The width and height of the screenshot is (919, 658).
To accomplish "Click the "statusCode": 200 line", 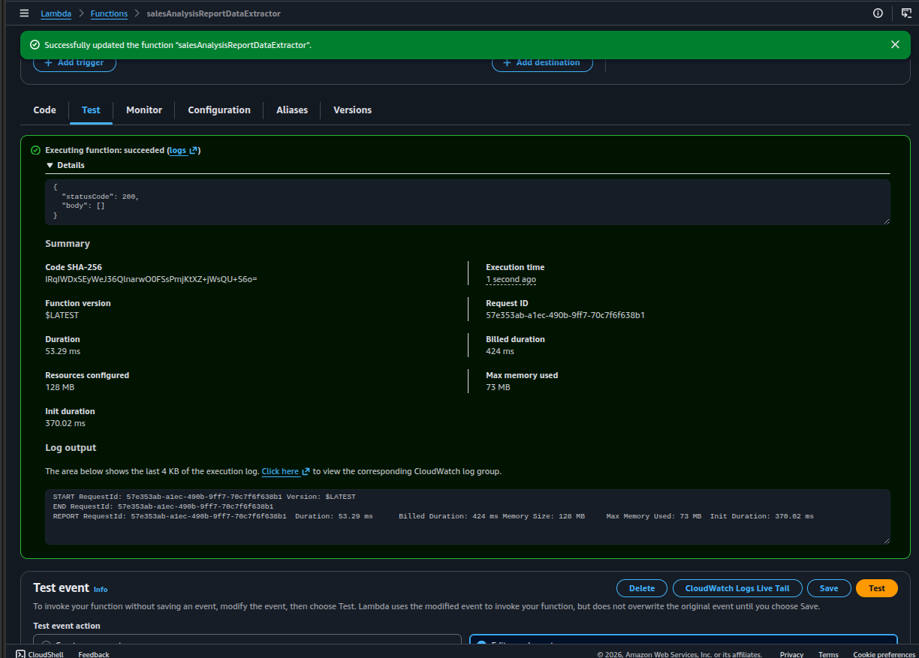I will tap(101, 197).
